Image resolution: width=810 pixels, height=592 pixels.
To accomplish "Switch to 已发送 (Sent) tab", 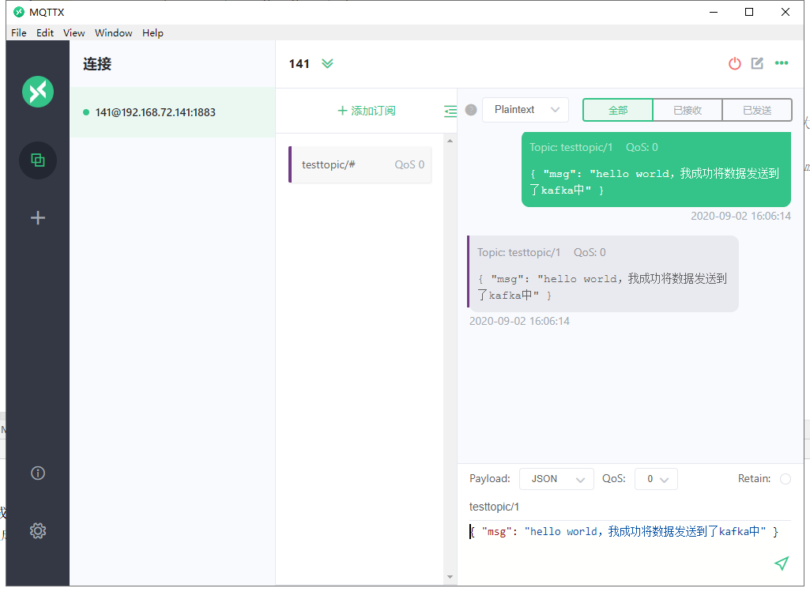I will pyautogui.click(x=757, y=110).
